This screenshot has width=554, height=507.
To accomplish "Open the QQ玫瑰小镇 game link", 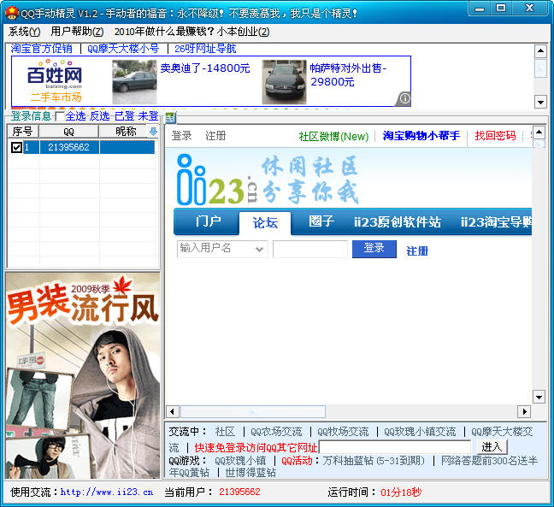I will click(x=240, y=461).
